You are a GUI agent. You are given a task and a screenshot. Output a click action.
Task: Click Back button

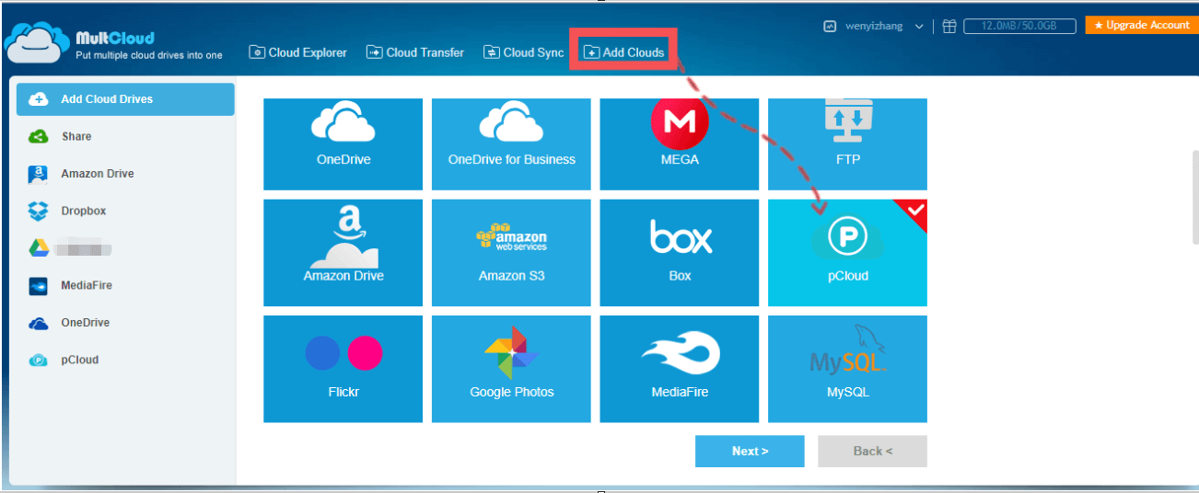[x=872, y=452]
